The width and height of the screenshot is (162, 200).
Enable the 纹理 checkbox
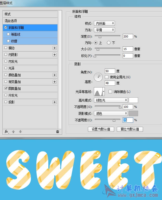[8, 41]
